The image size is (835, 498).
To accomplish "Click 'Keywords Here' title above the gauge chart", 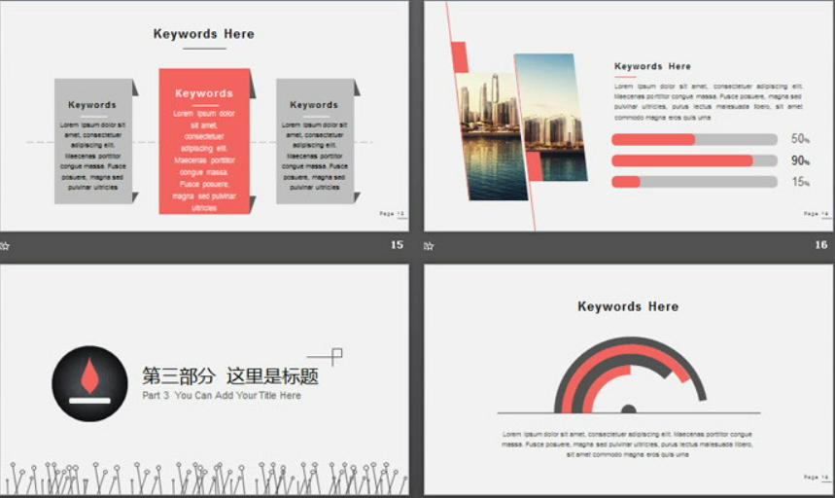I will (628, 306).
